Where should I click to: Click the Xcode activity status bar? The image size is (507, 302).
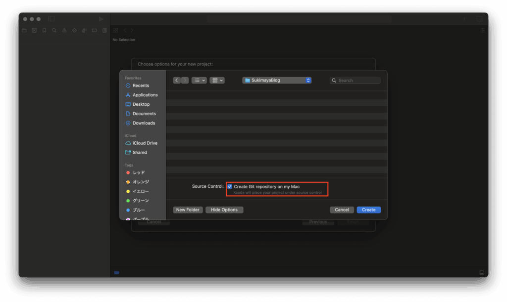coord(299,19)
